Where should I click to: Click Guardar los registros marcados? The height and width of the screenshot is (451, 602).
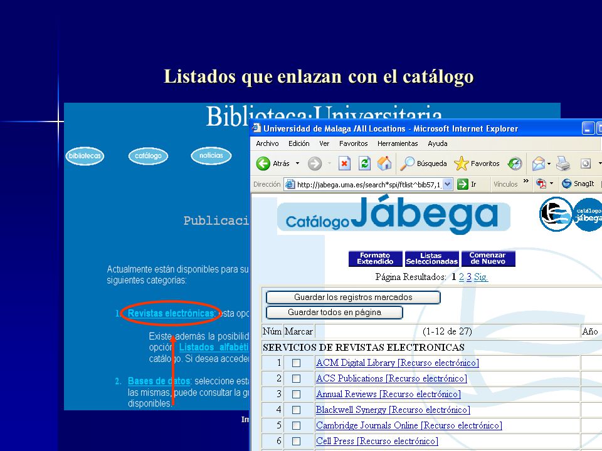[353, 297]
